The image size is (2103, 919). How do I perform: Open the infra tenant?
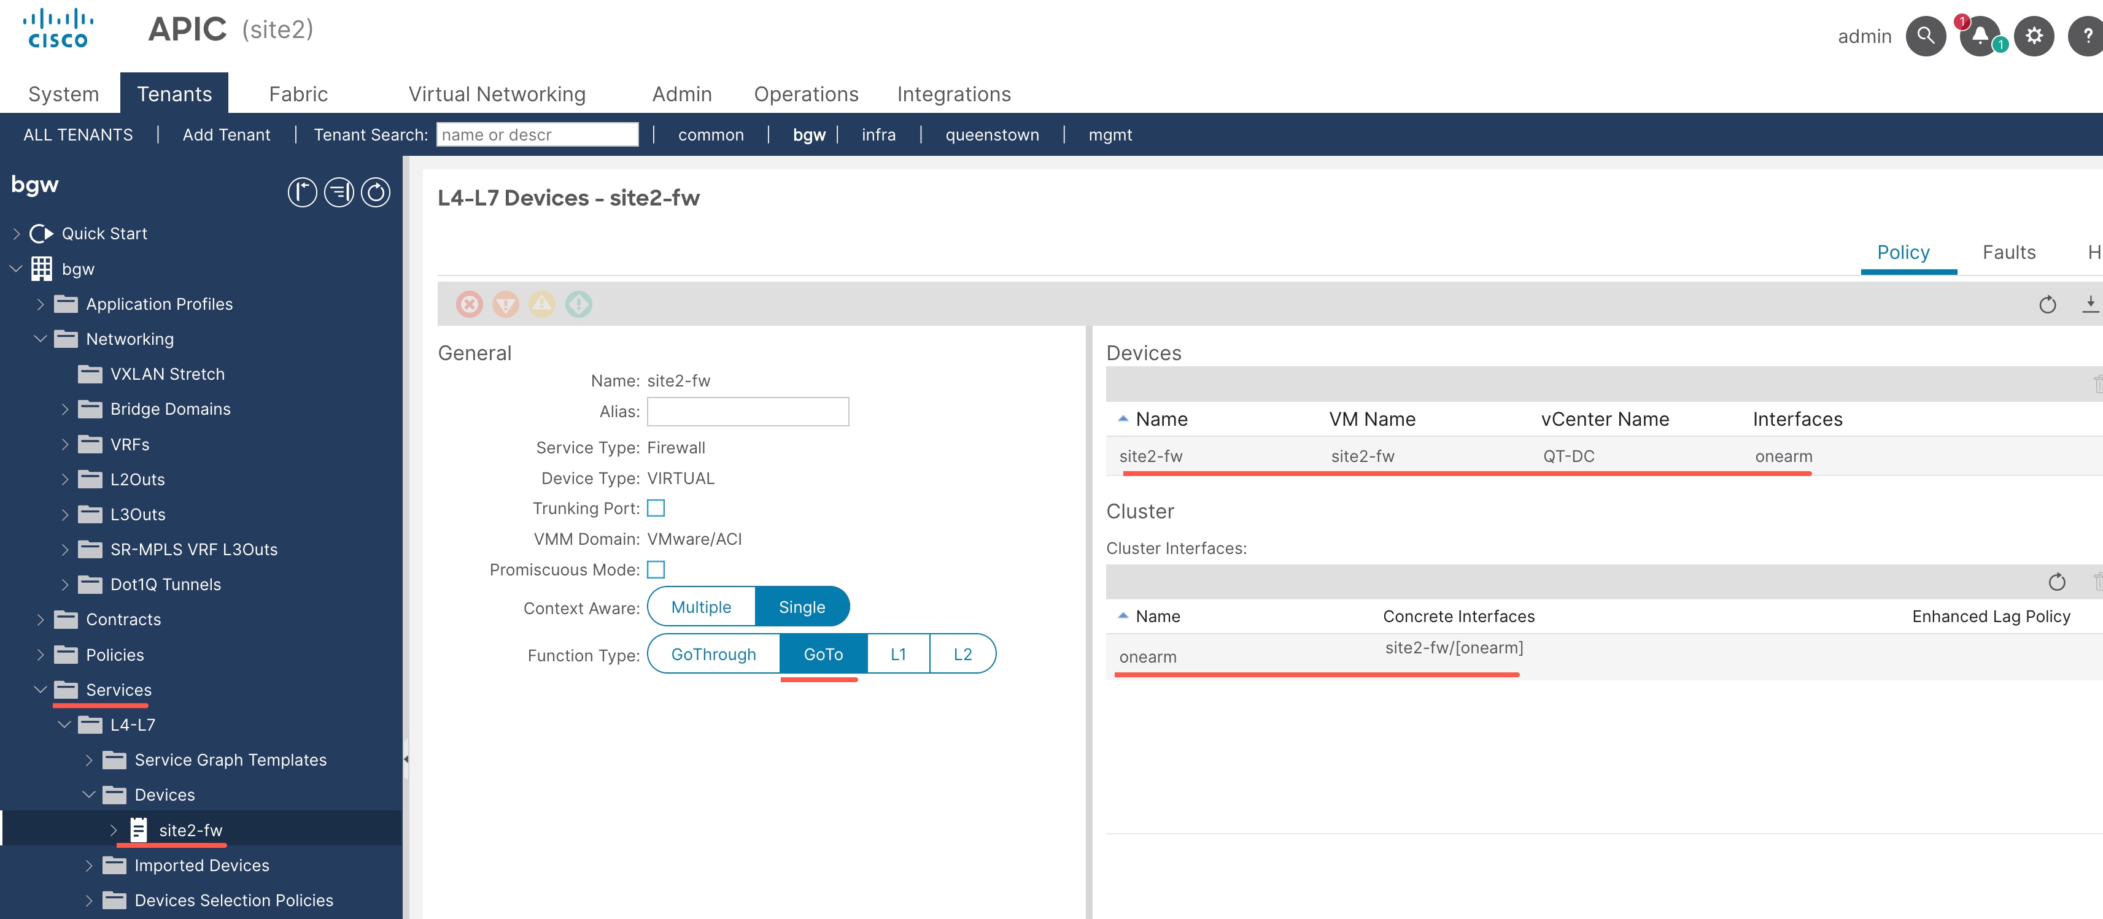tap(878, 135)
